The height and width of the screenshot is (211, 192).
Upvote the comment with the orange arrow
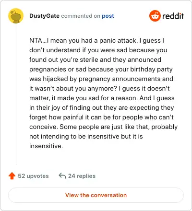click(12, 176)
